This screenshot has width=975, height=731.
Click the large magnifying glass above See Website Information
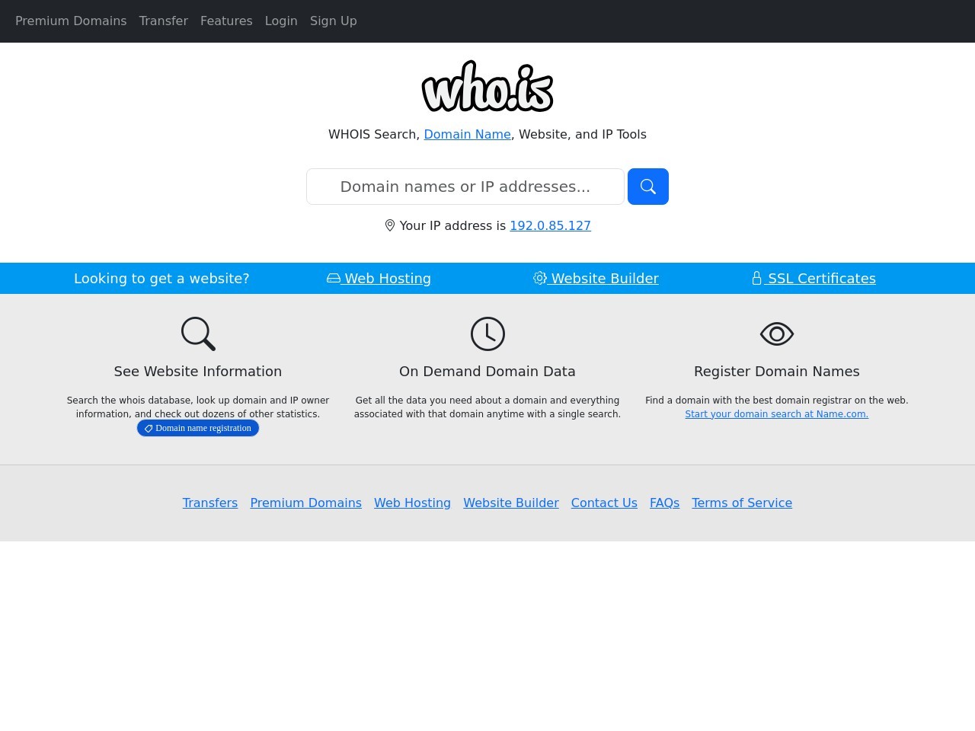pyautogui.click(x=198, y=334)
